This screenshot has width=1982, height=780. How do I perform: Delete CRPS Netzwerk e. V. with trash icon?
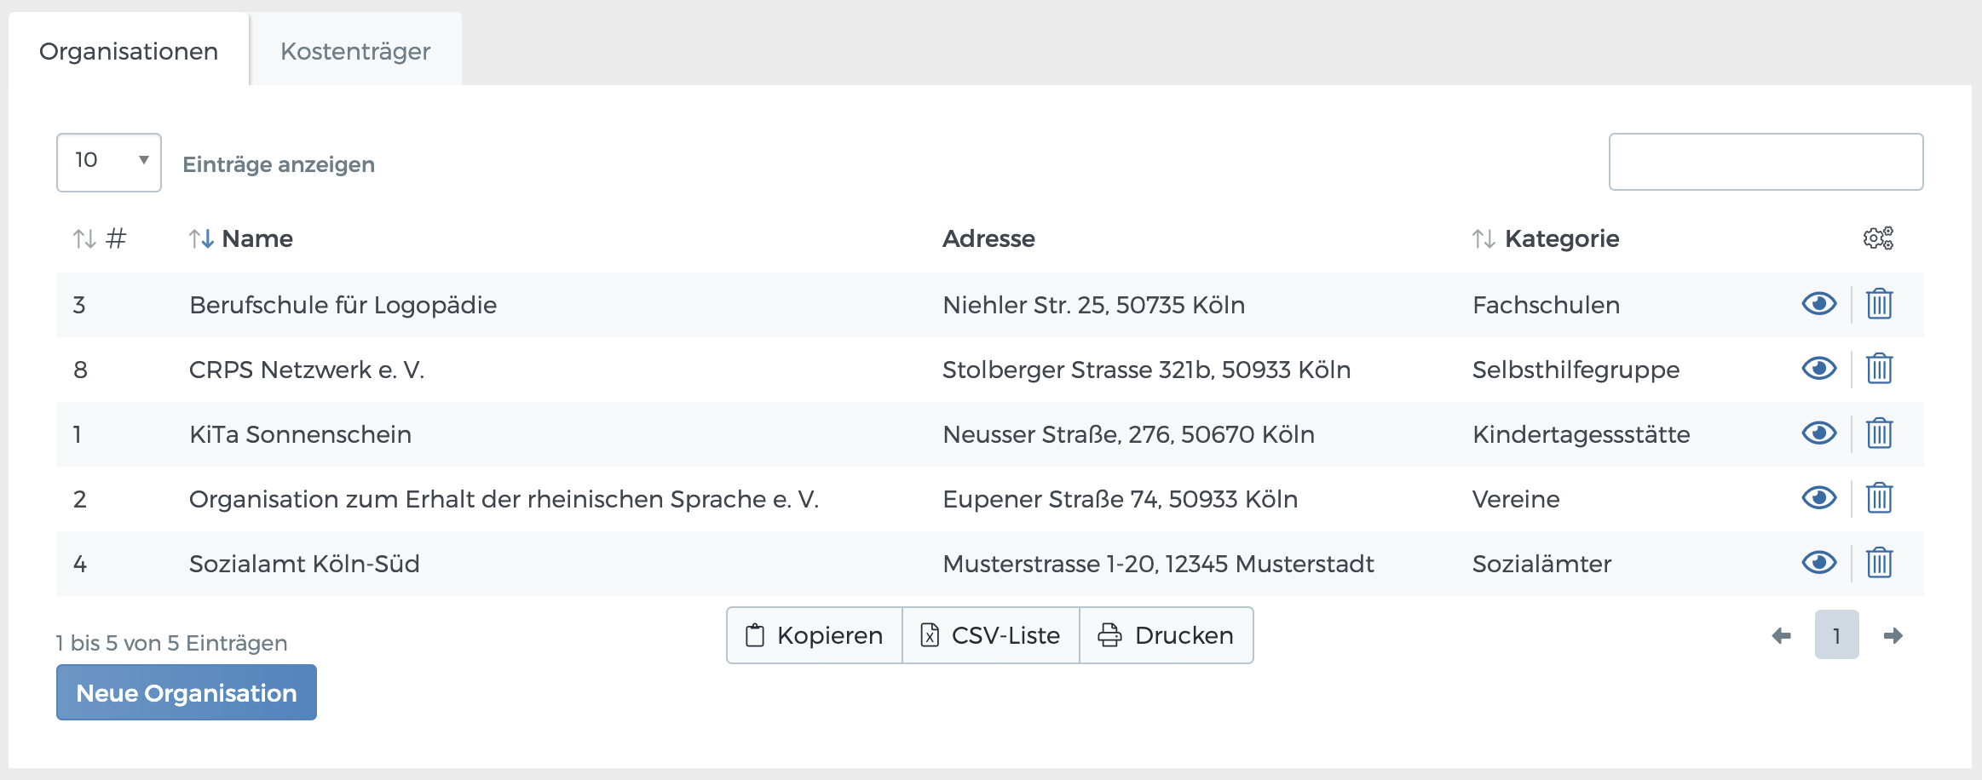click(1879, 369)
